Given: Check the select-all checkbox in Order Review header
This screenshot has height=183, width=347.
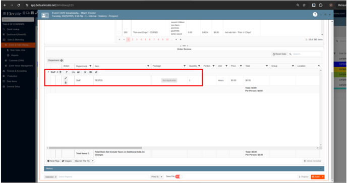Looking at the screenshot, I should (59, 66).
